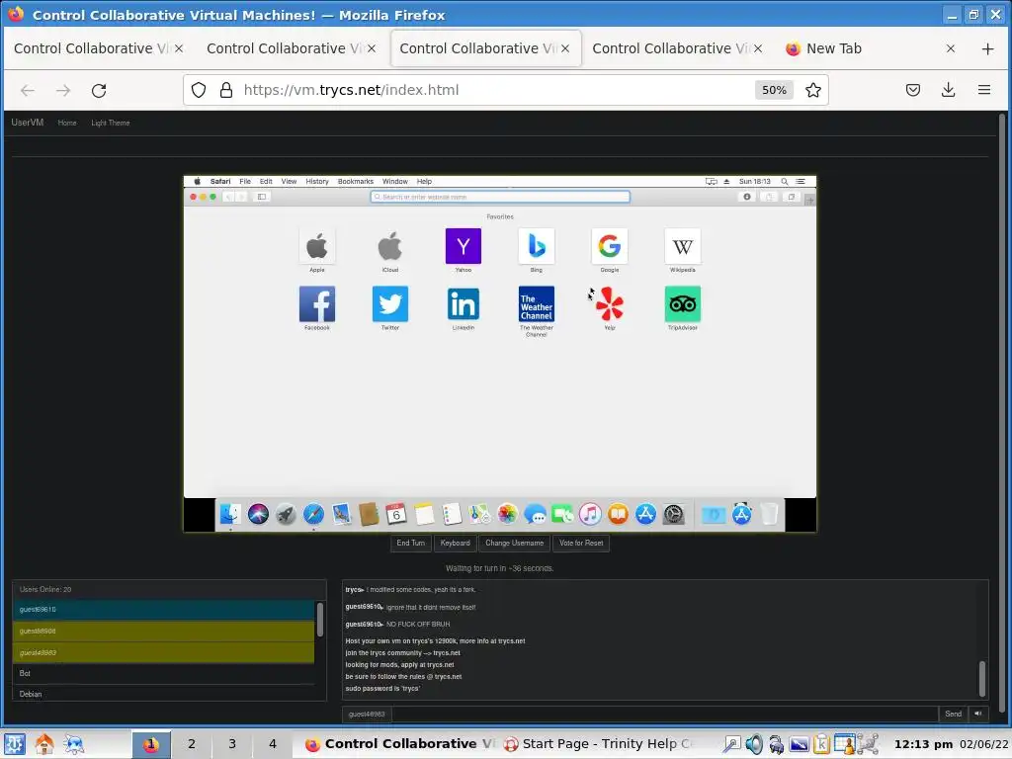This screenshot has width=1012, height=759.
Task: Open Safari Bookmarks menu
Action: tap(356, 182)
